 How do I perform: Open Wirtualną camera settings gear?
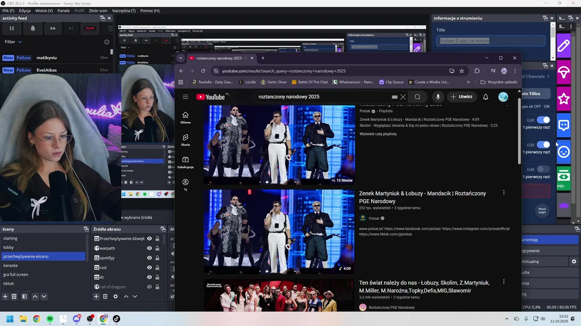pos(574,262)
